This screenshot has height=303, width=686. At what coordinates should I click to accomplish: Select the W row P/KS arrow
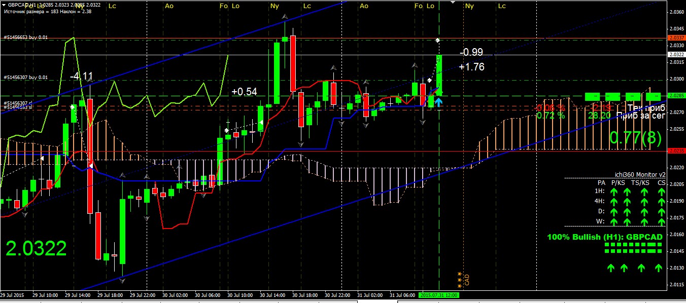(x=627, y=221)
